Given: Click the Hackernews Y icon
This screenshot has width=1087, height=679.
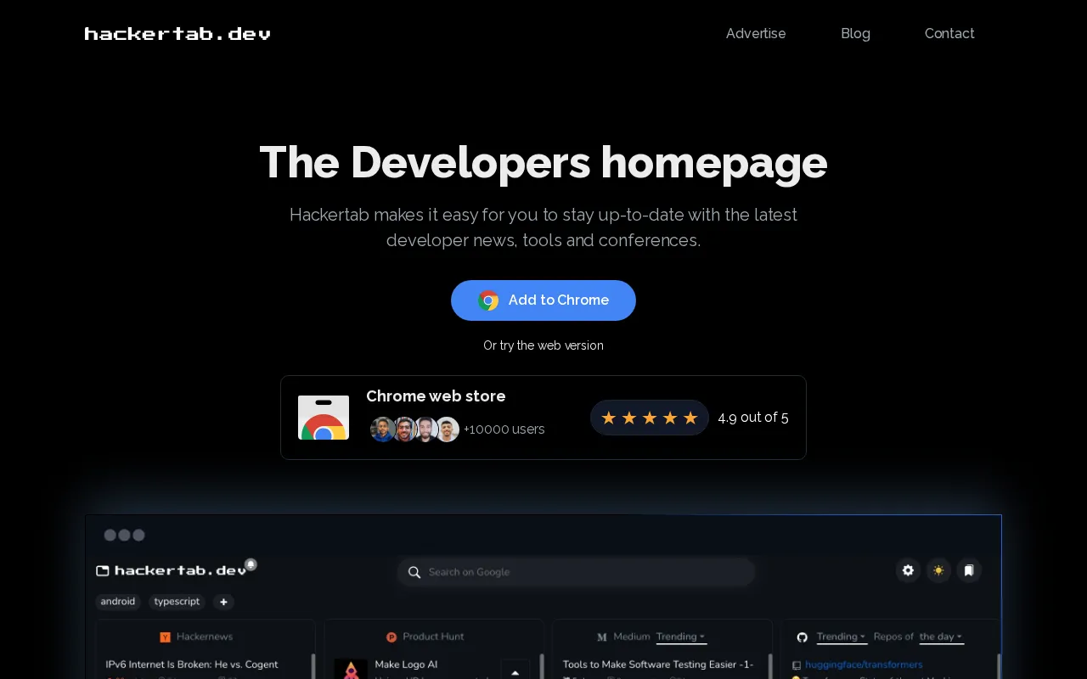Looking at the screenshot, I should pos(166,637).
